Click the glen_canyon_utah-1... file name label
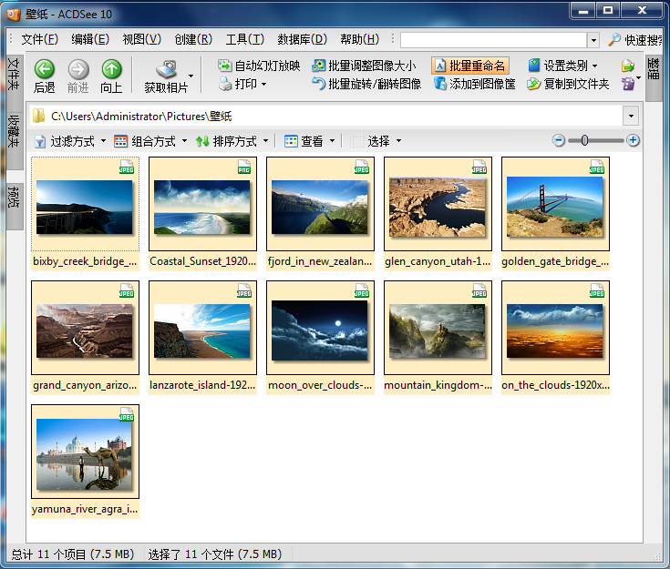Image resolution: width=670 pixels, height=569 pixels. pos(438,261)
